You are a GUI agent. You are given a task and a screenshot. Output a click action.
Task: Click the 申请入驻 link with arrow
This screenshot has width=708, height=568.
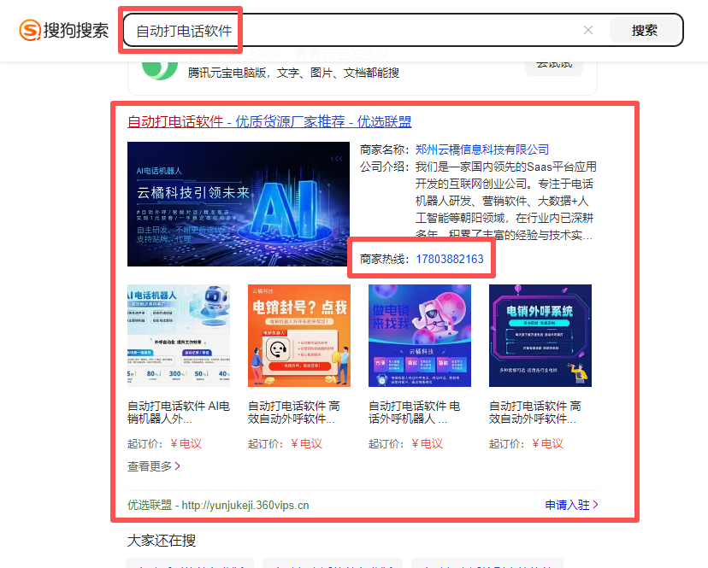pyautogui.click(x=572, y=505)
